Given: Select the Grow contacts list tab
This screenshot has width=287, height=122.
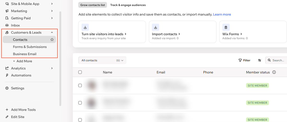Looking at the screenshot, I should tap(93, 5).
